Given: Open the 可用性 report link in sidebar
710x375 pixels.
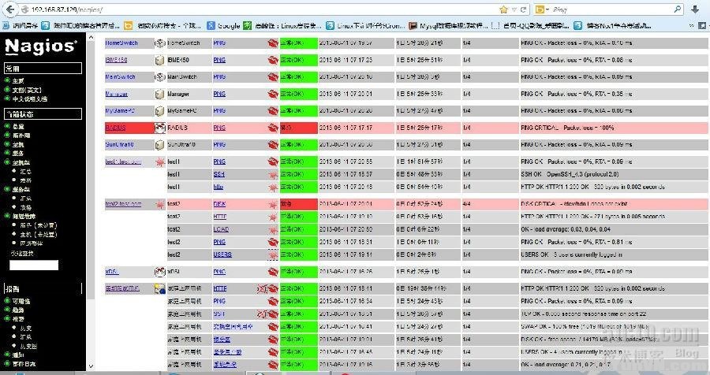Looking at the screenshot, I should pos(21,301).
